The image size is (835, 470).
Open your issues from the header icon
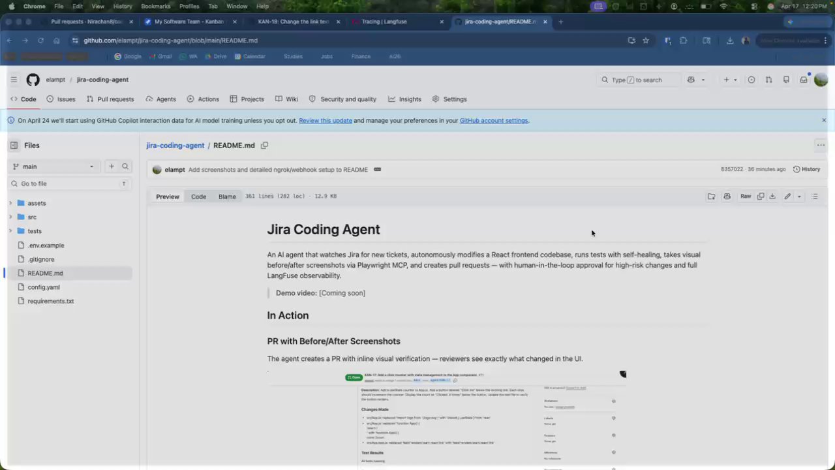(x=751, y=80)
